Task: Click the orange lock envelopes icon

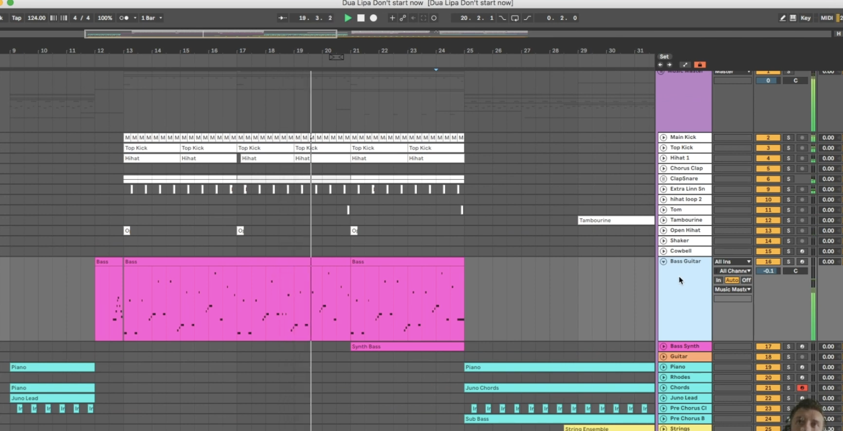Action: (700, 65)
